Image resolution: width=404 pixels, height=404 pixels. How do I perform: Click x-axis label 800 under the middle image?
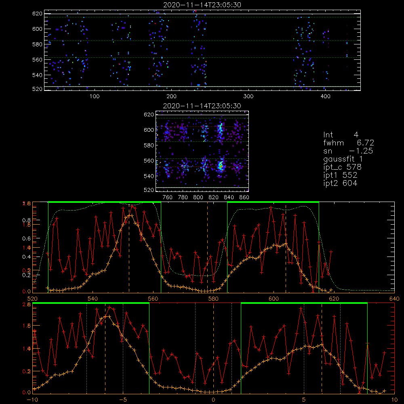(198, 198)
